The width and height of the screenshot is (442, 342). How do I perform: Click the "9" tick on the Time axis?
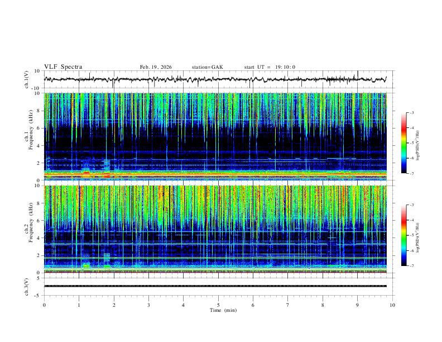point(357,305)
